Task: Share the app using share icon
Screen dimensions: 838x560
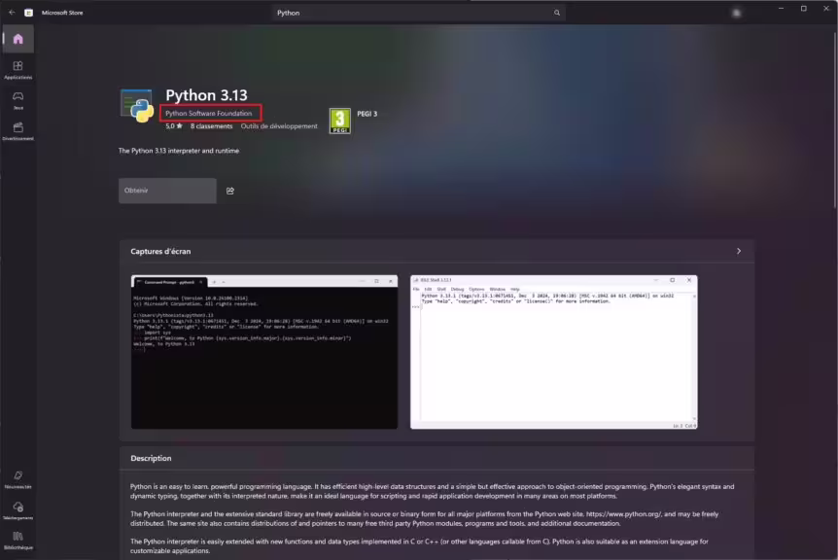Action: coord(230,191)
